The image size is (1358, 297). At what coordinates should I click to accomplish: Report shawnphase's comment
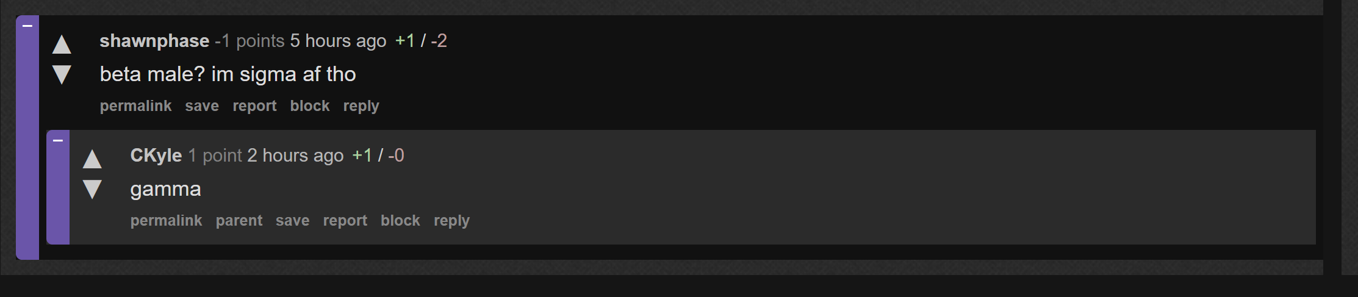(x=254, y=106)
